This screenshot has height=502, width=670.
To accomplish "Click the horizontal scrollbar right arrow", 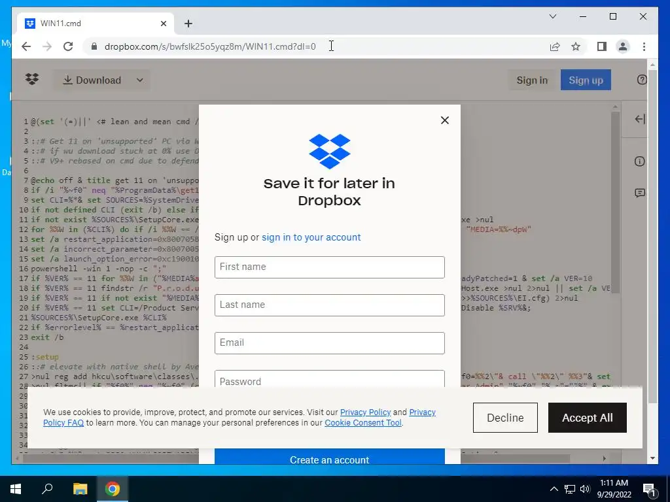I will (604, 458).
